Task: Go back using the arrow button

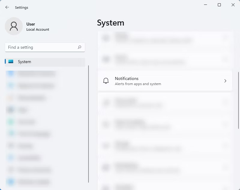Action: [x=7, y=7]
